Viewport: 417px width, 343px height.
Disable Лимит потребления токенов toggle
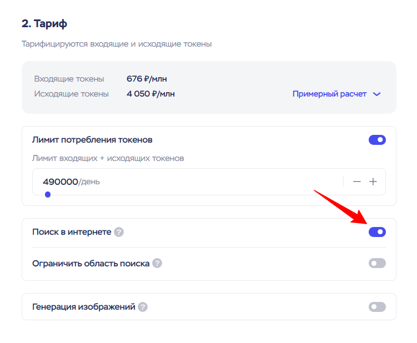pyautogui.click(x=377, y=140)
